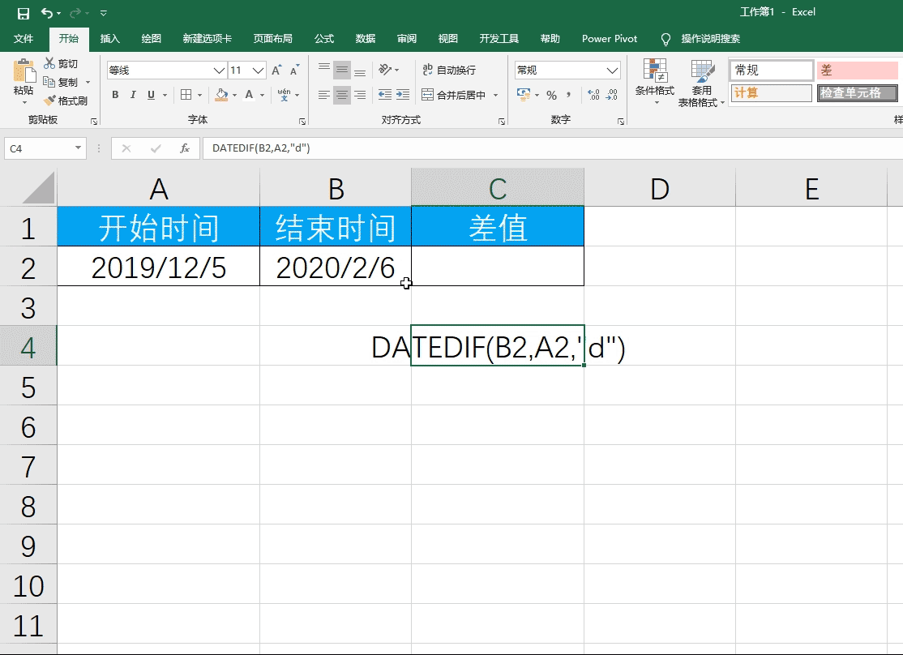Switch to the Power Pivot tab
Image resolution: width=903 pixels, height=655 pixels.
tap(610, 39)
